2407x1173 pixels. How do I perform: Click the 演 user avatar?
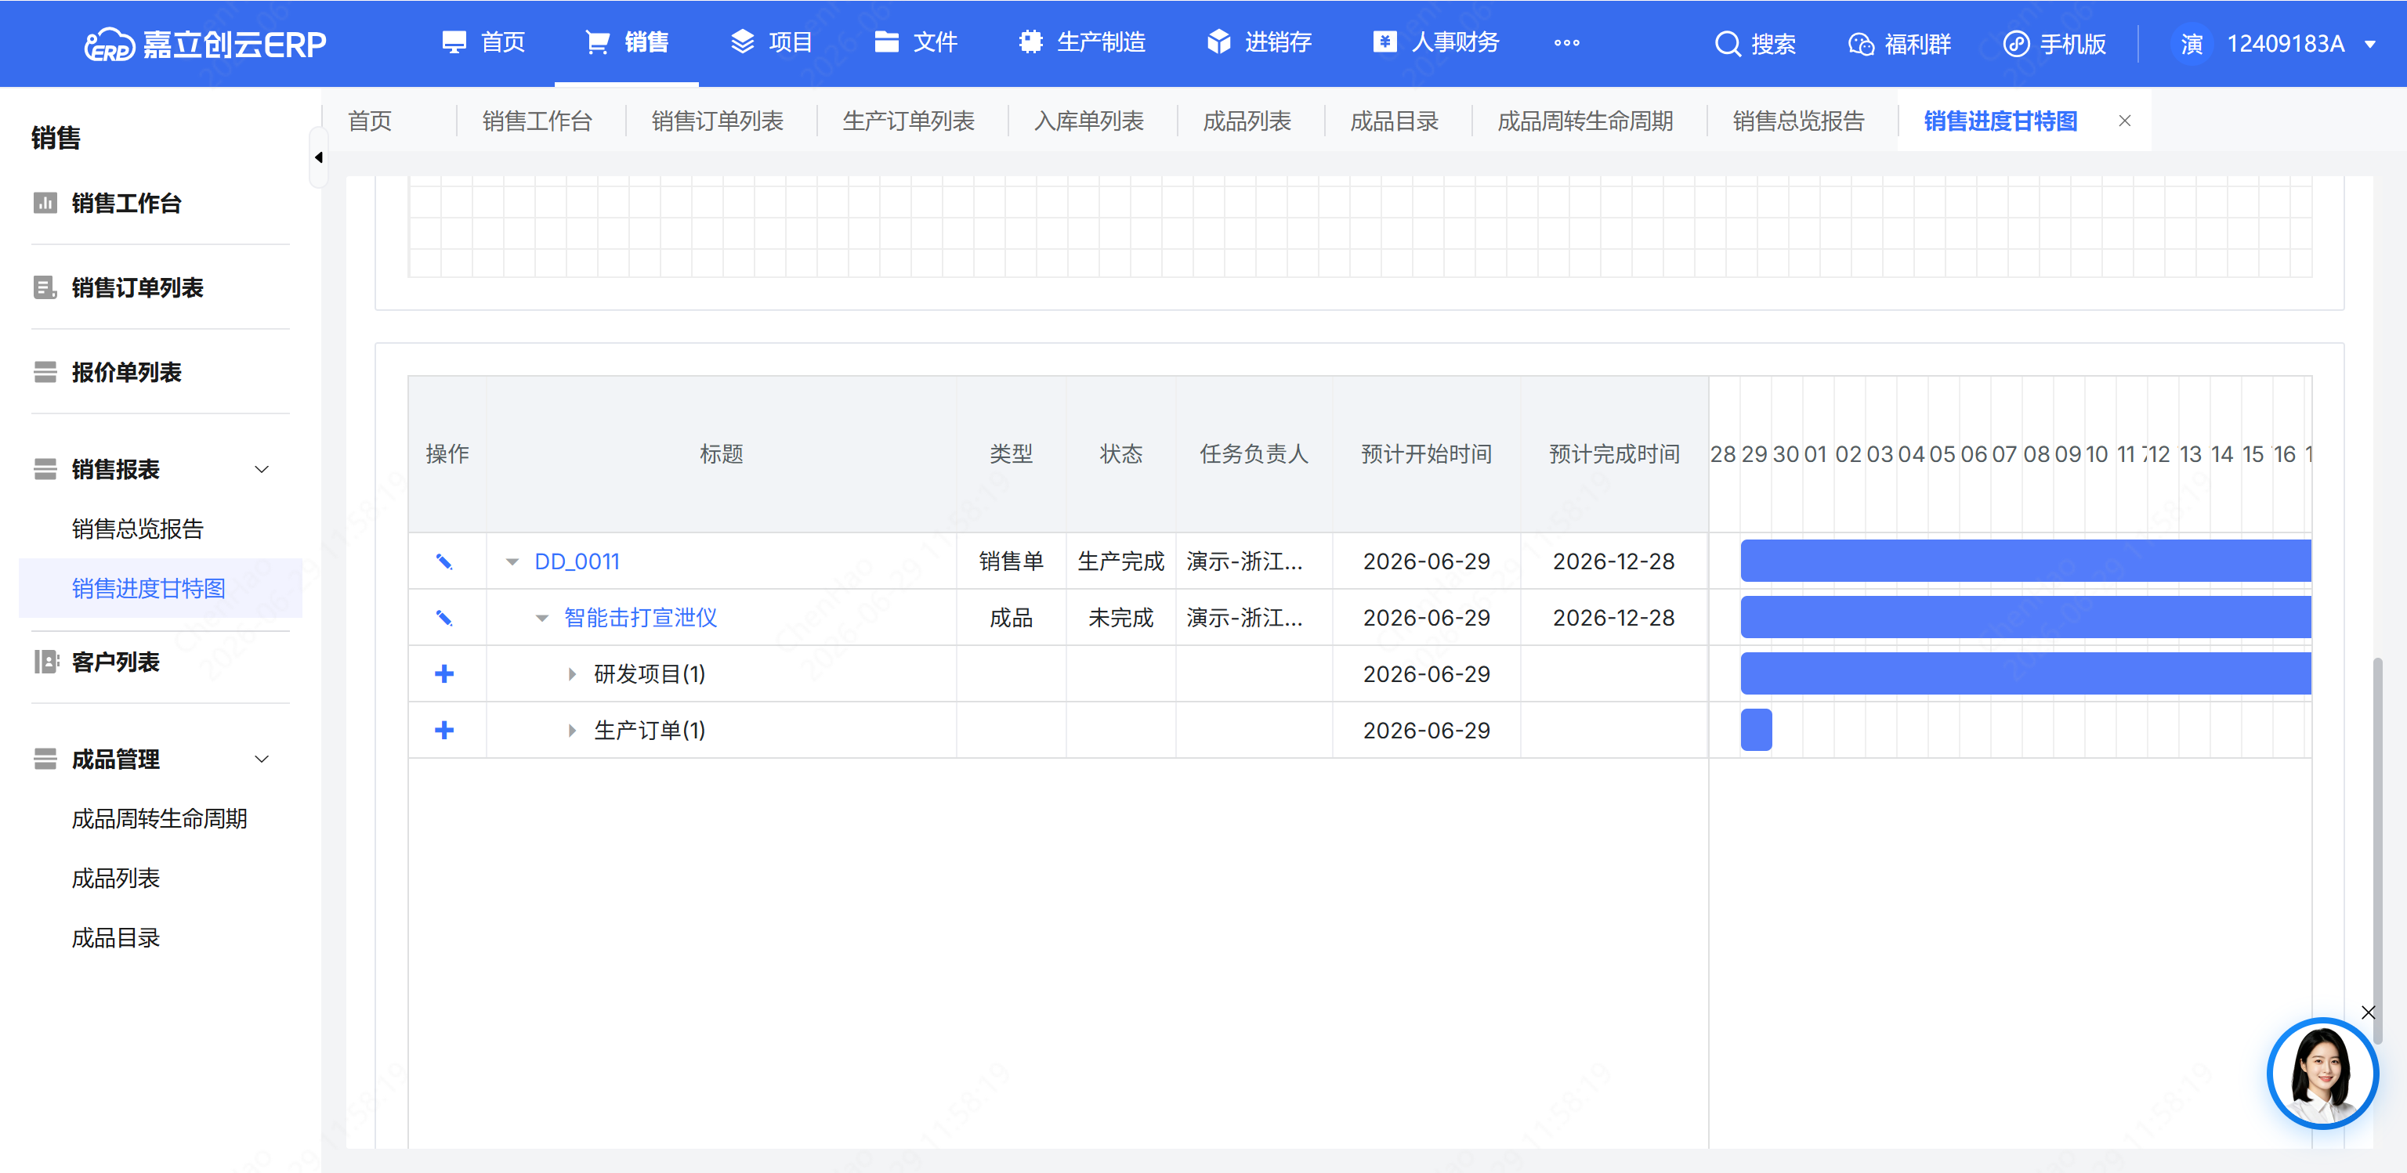pos(2192,44)
